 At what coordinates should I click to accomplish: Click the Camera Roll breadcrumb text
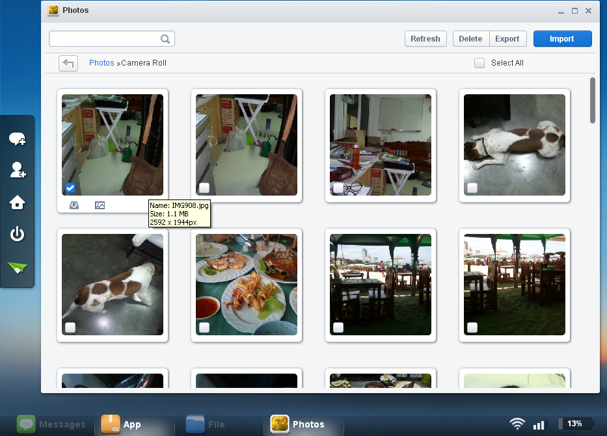tap(144, 63)
